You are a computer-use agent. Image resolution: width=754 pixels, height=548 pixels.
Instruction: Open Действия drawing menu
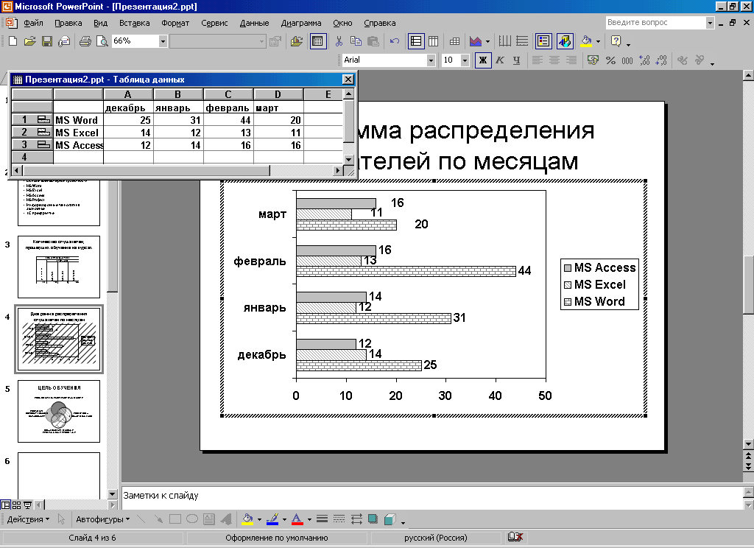28,519
